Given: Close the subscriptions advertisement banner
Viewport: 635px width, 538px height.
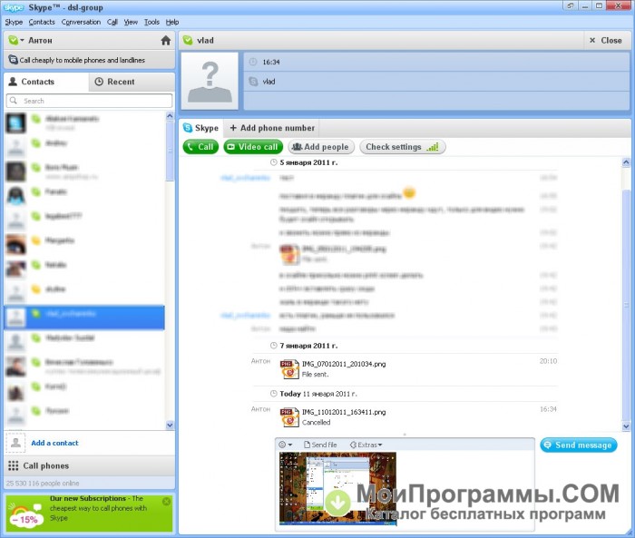Looking at the screenshot, I should point(166,502).
